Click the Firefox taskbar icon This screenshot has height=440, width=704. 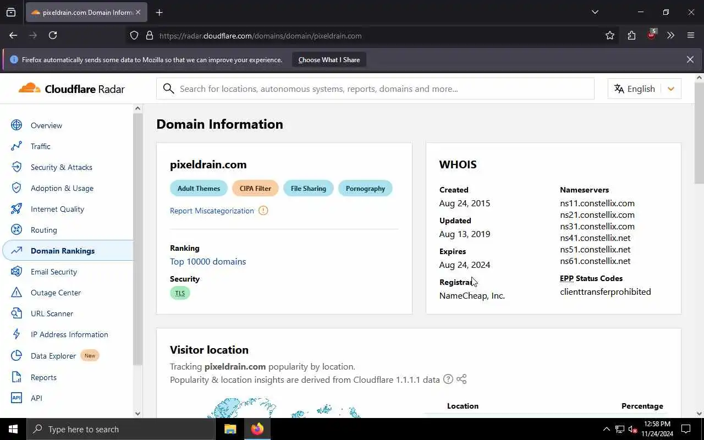point(257,429)
